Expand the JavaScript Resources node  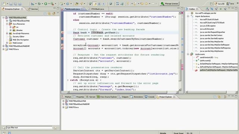[x=7, y=33]
